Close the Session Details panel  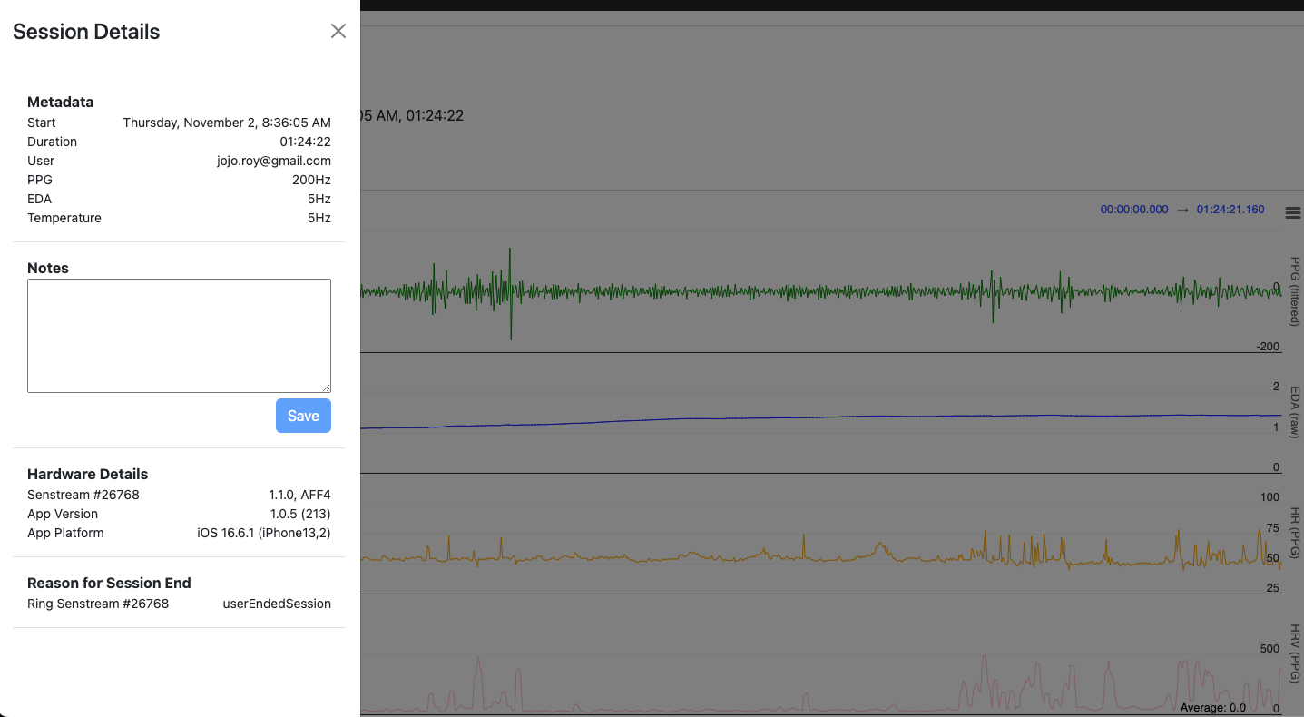point(338,31)
